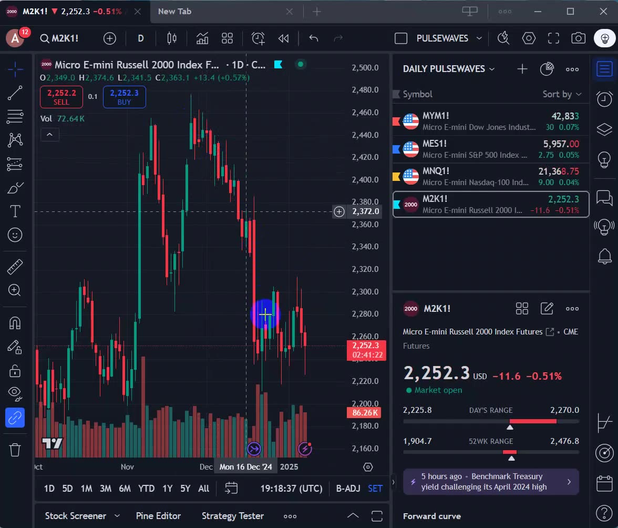Click the compare or add symbol plus icon

coord(109,38)
